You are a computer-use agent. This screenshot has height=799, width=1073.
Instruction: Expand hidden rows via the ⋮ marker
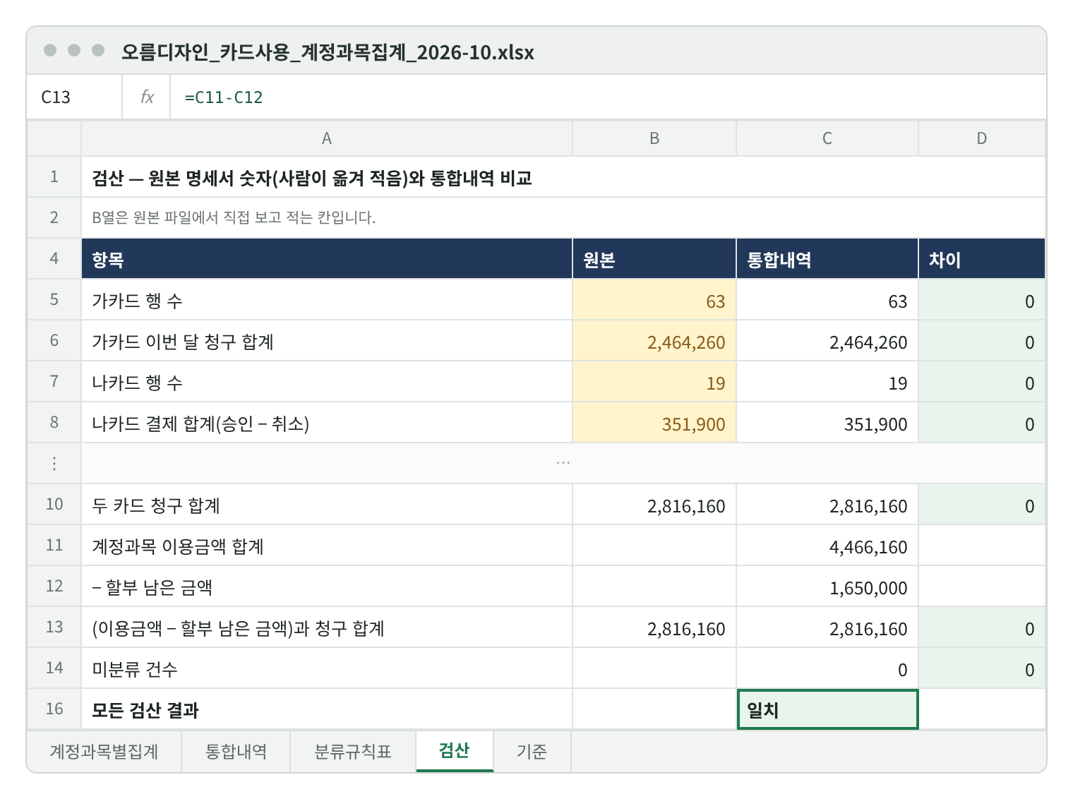tap(54, 464)
